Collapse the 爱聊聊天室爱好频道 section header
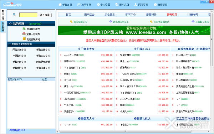Screen dimensions: 214x134 click(31, 44)
